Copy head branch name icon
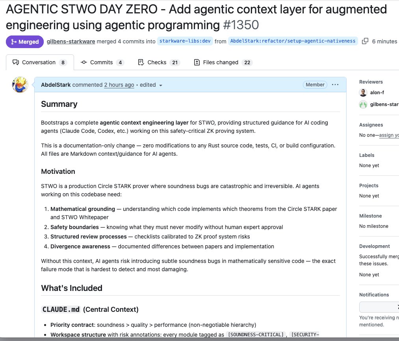Screen dimensions: 399x341 [x=365, y=41]
